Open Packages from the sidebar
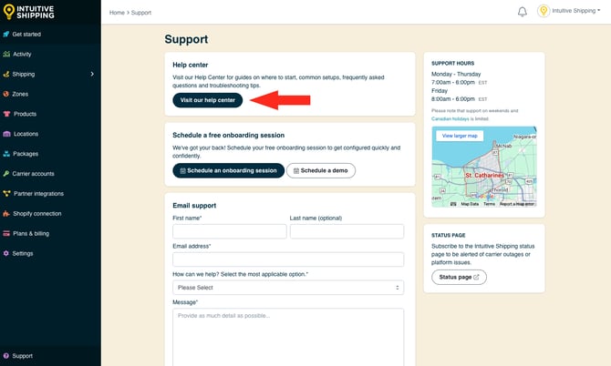This screenshot has height=366, width=611. coord(26,154)
